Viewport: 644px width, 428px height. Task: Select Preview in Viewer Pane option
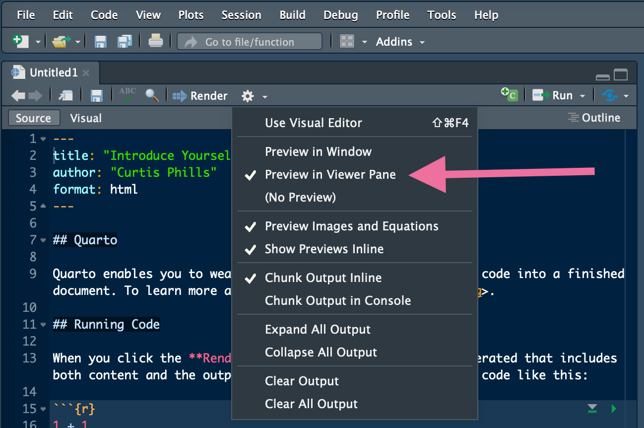tap(355, 174)
